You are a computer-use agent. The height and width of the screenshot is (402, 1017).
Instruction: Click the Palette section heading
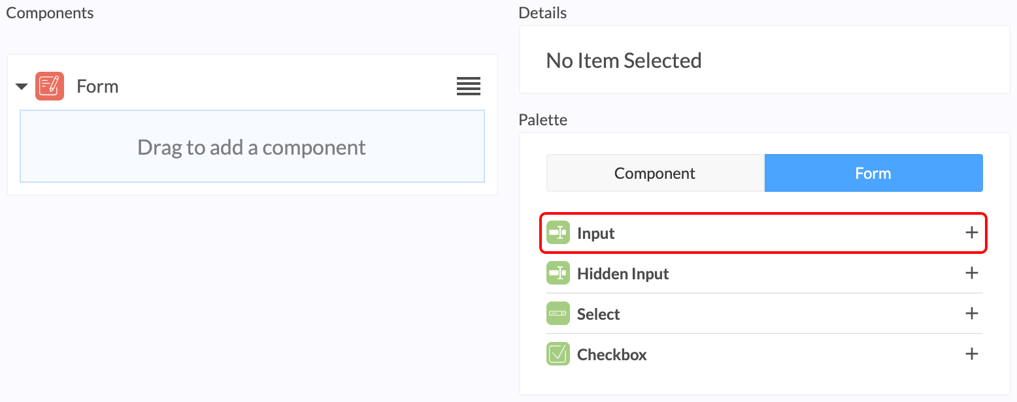543,119
